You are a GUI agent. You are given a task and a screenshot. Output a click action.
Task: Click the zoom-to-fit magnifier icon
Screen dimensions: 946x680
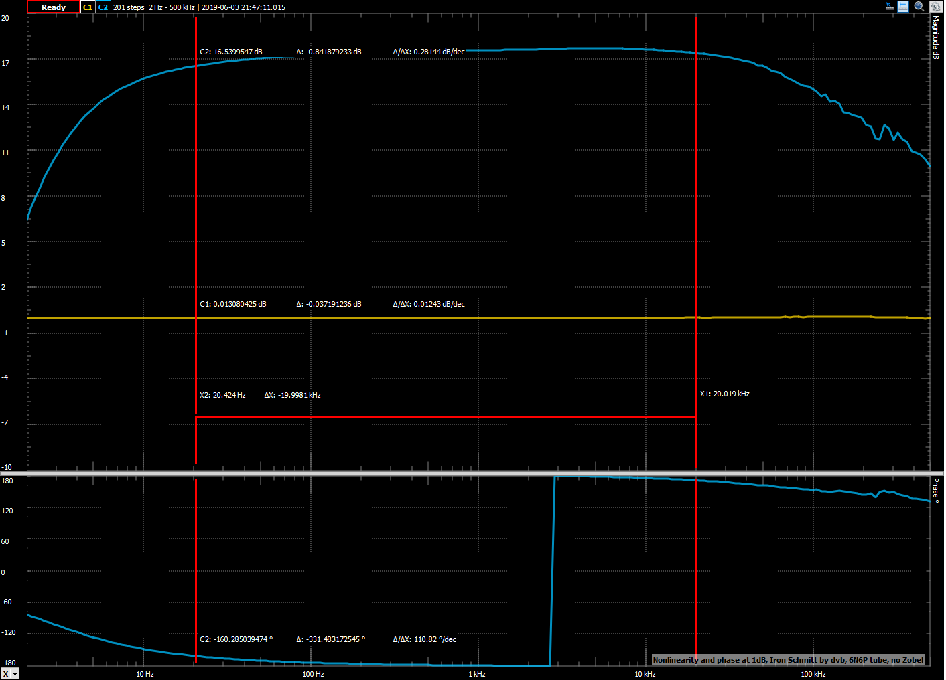(919, 6)
